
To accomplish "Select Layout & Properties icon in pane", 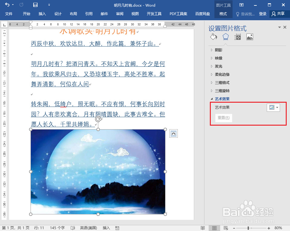I will [237, 37].
